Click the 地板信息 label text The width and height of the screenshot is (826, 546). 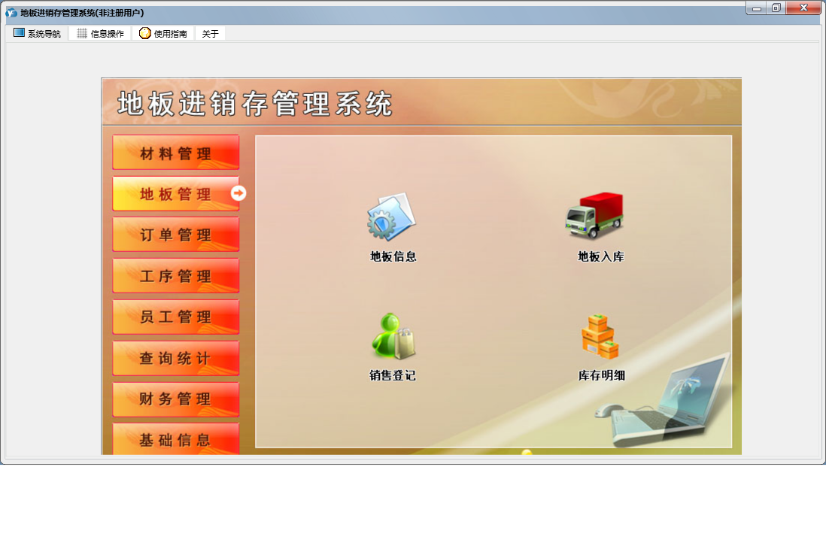393,256
